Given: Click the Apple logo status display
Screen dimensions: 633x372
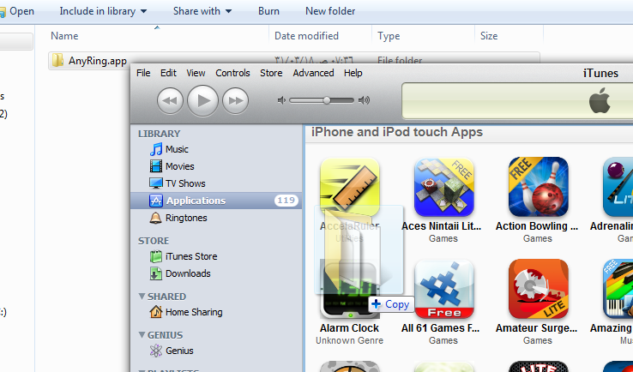Looking at the screenshot, I should click(x=599, y=101).
